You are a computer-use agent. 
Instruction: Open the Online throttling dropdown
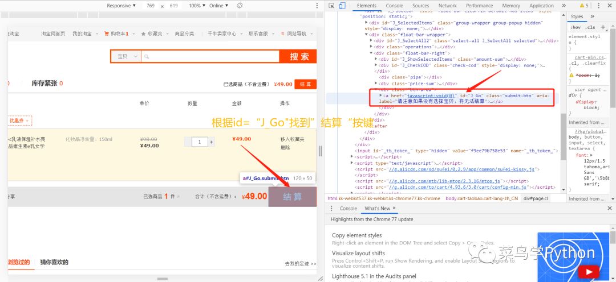pos(219,6)
